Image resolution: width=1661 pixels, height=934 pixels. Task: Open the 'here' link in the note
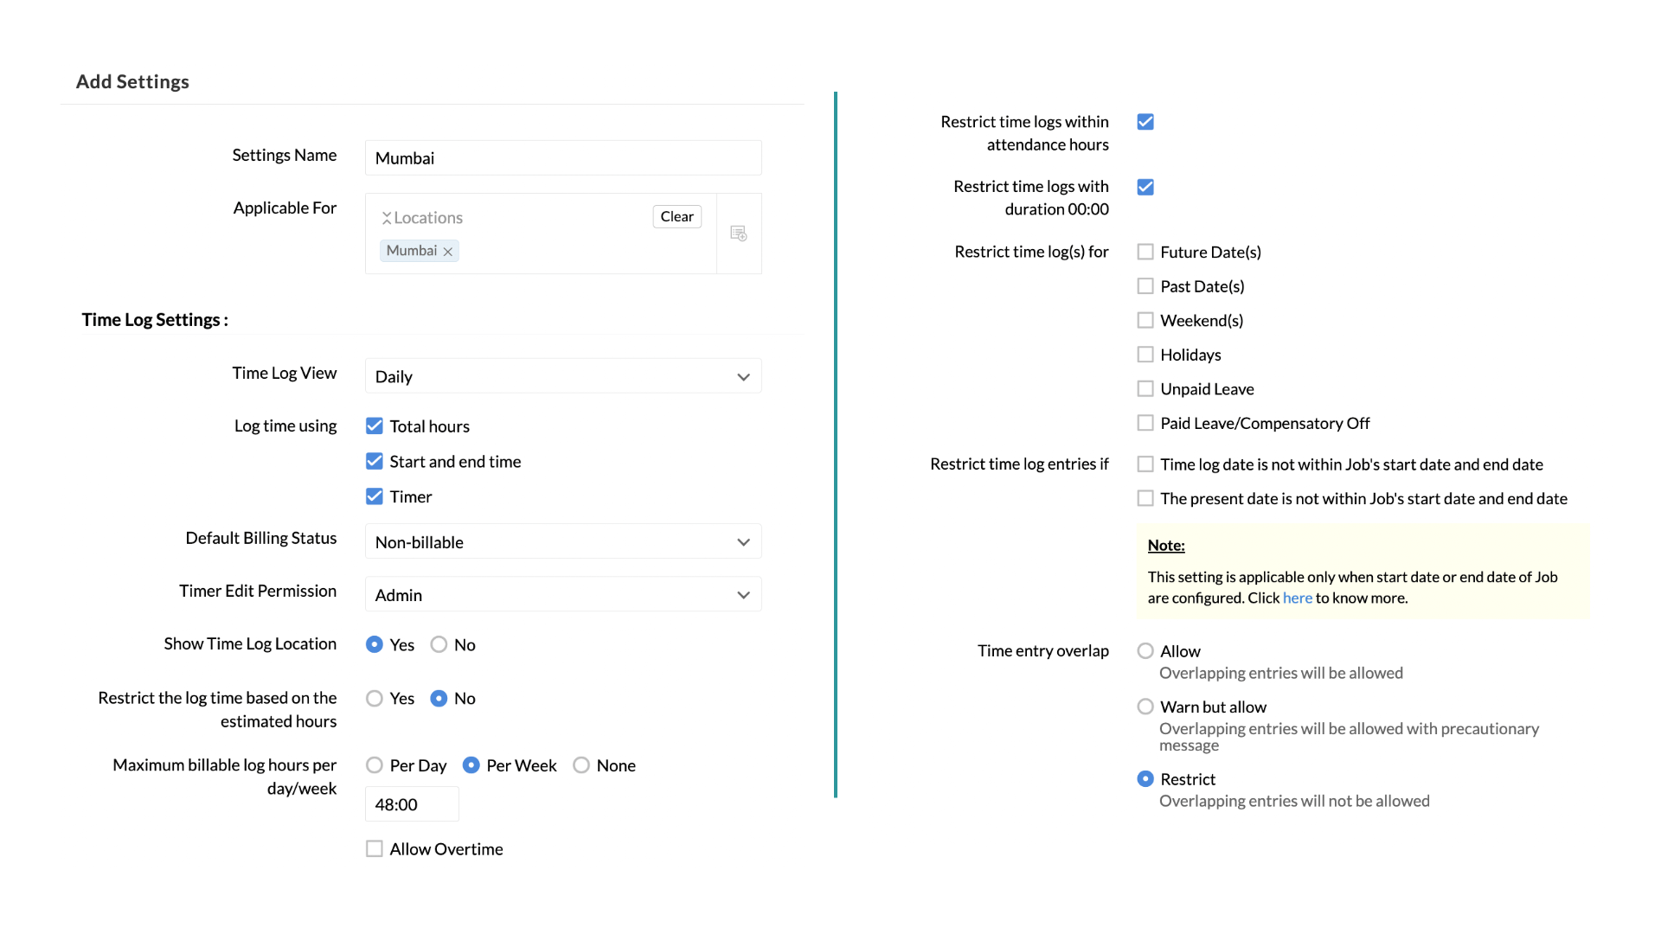(1297, 598)
